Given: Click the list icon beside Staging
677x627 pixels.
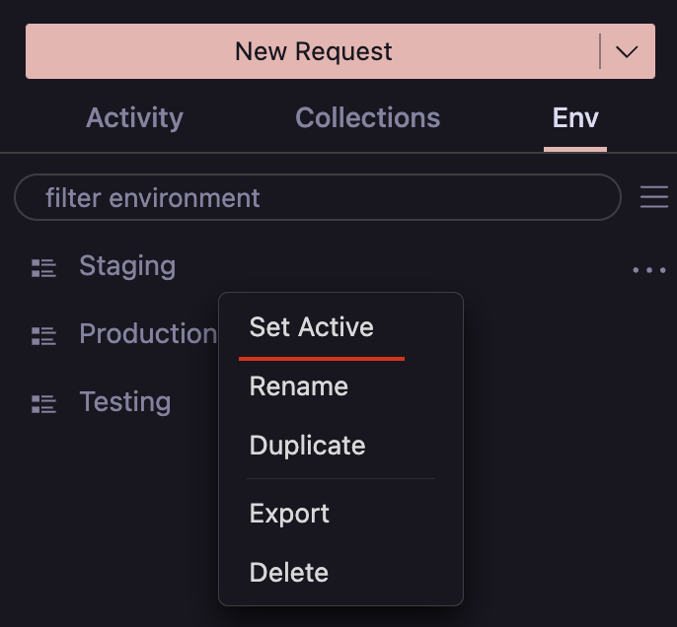Looking at the screenshot, I should click(x=43, y=267).
